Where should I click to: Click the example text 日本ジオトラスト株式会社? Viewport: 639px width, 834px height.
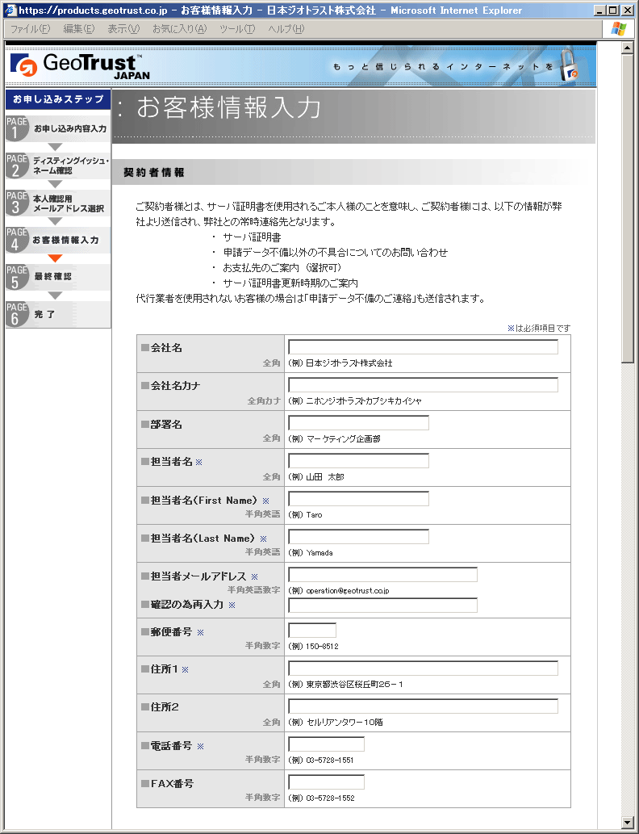click(349, 363)
